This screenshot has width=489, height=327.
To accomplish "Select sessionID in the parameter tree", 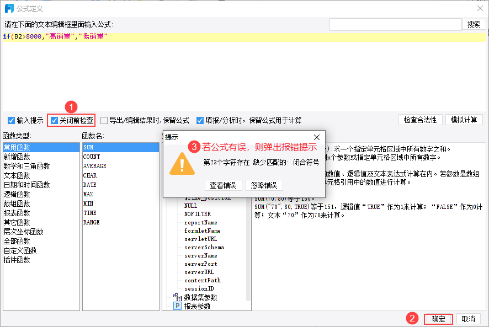I will tap(199, 288).
